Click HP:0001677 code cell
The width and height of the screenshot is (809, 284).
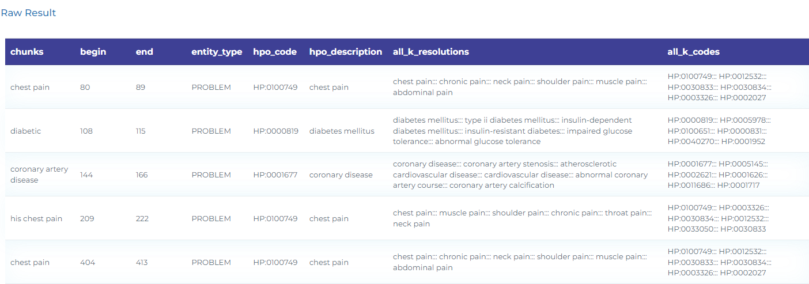[275, 175]
